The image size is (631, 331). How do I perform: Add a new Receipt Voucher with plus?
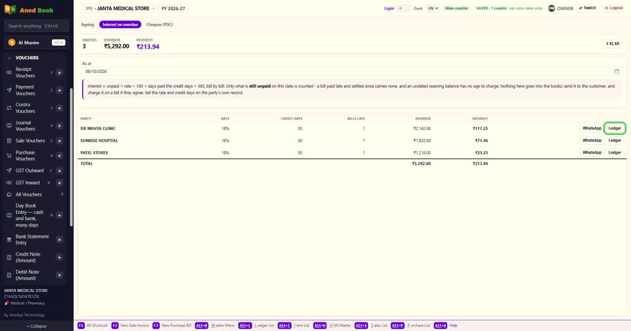click(x=59, y=73)
